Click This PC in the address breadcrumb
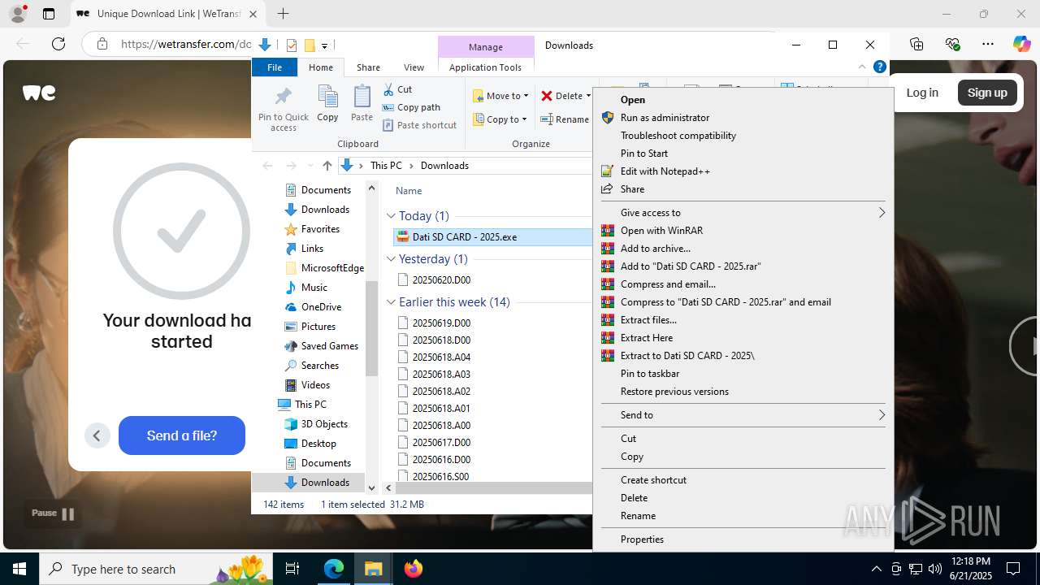 click(x=386, y=166)
